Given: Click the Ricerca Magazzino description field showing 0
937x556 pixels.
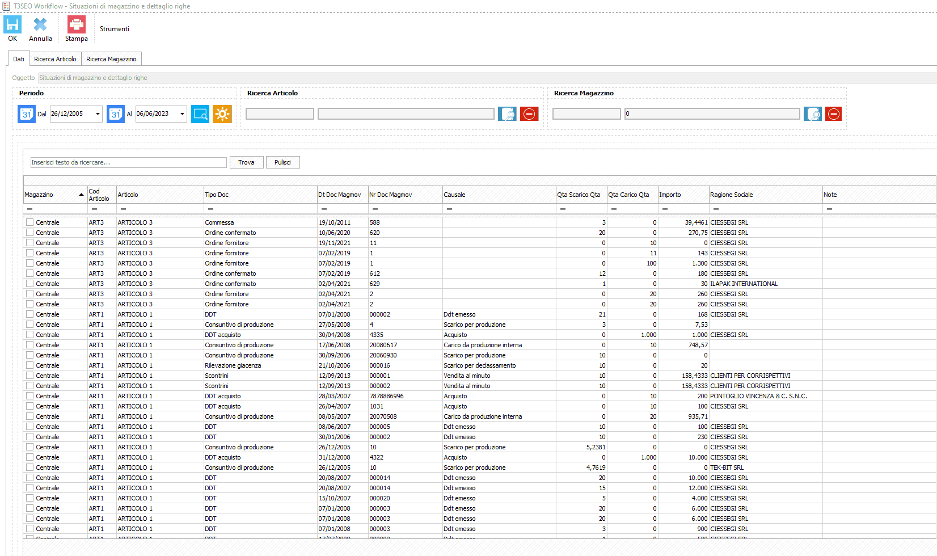Looking at the screenshot, I should click(x=712, y=114).
